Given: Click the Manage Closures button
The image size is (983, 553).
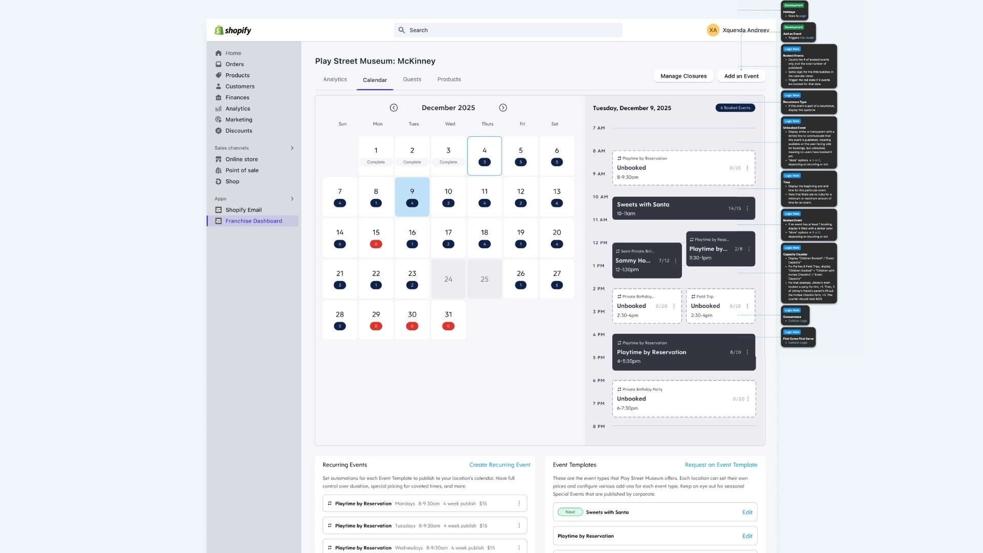Looking at the screenshot, I should click(x=683, y=76).
